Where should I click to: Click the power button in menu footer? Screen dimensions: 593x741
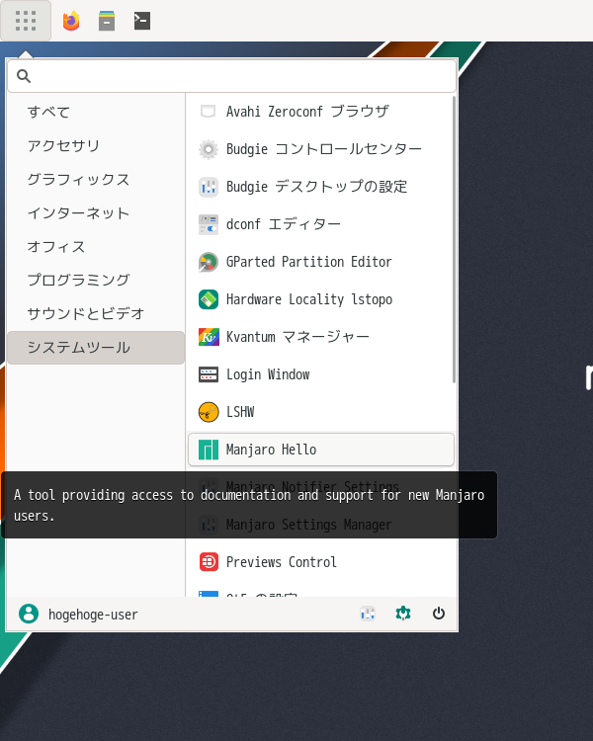coord(439,614)
